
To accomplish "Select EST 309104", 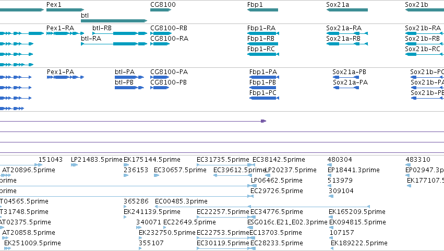I will click(x=341, y=191).
